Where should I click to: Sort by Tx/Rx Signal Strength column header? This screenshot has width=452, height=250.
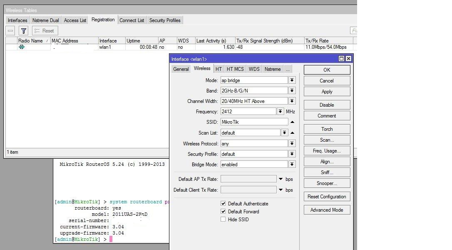tap(270, 41)
